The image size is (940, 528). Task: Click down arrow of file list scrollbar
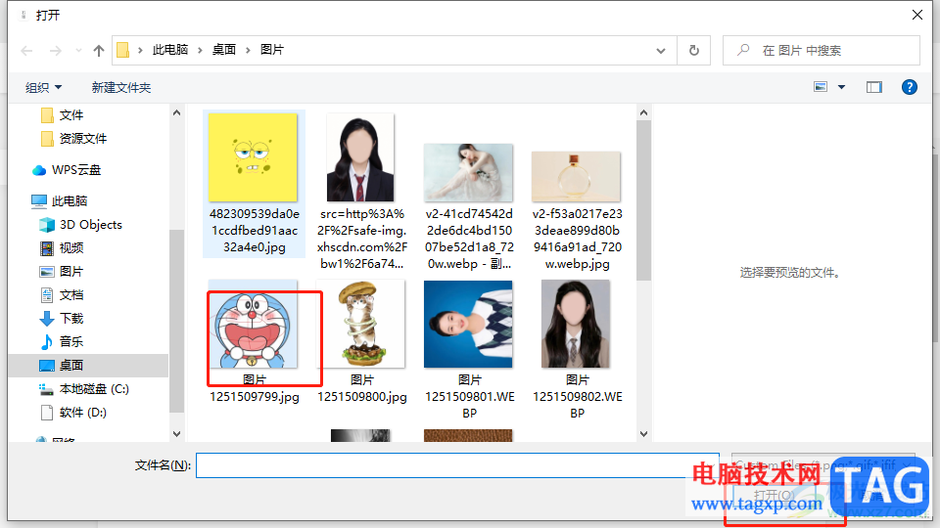tap(643, 434)
